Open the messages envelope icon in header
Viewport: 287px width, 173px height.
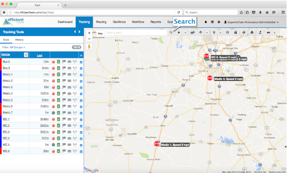tap(212, 22)
